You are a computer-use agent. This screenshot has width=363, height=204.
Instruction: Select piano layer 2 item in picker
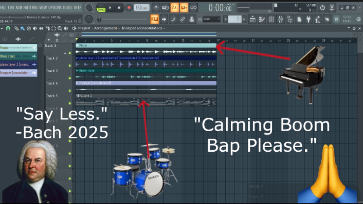18,65
